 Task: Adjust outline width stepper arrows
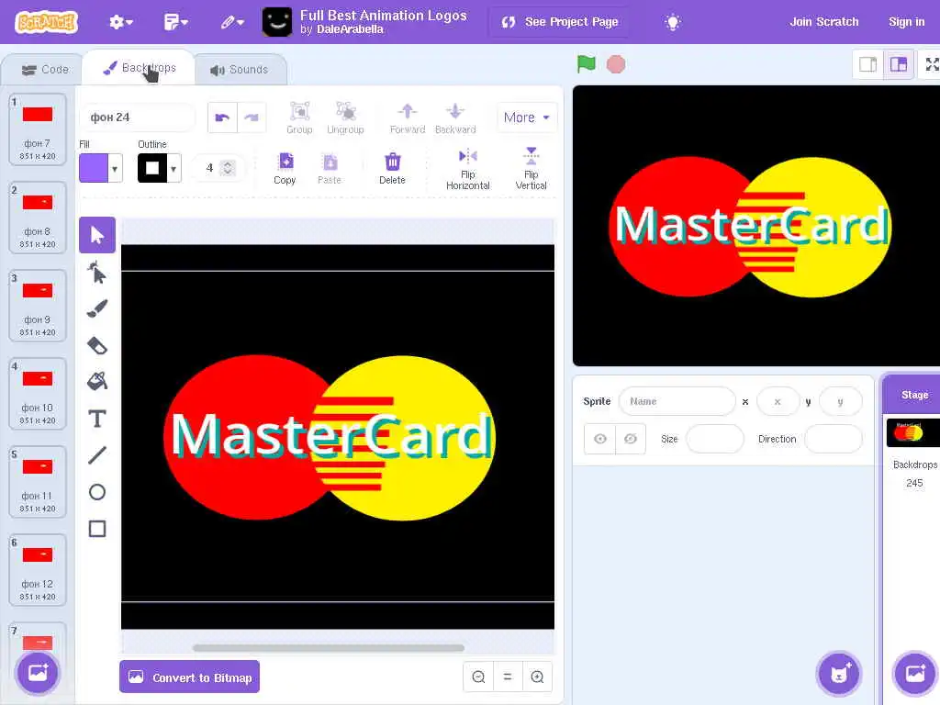(x=228, y=168)
